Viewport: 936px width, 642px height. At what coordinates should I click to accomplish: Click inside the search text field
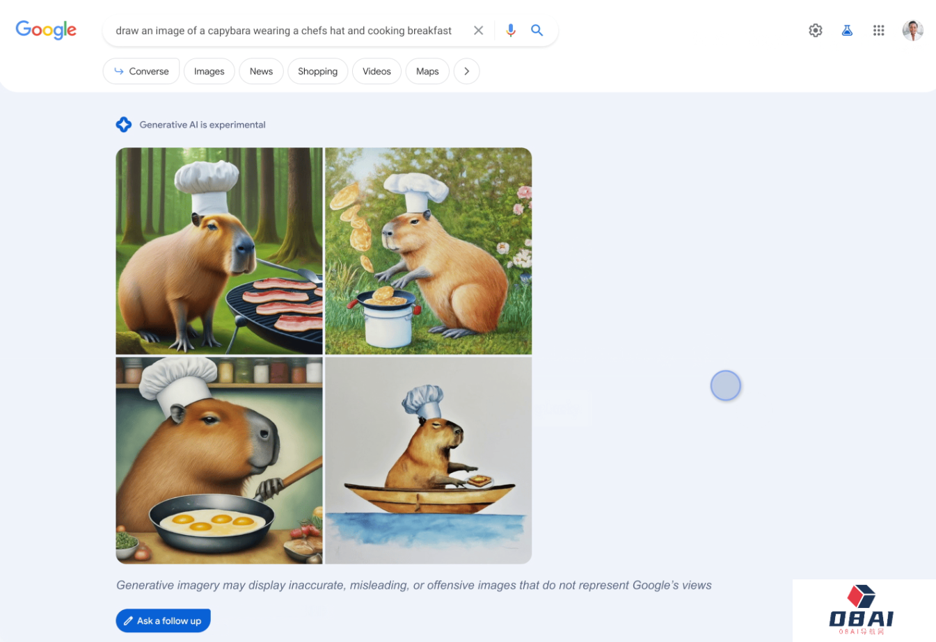(283, 31)
